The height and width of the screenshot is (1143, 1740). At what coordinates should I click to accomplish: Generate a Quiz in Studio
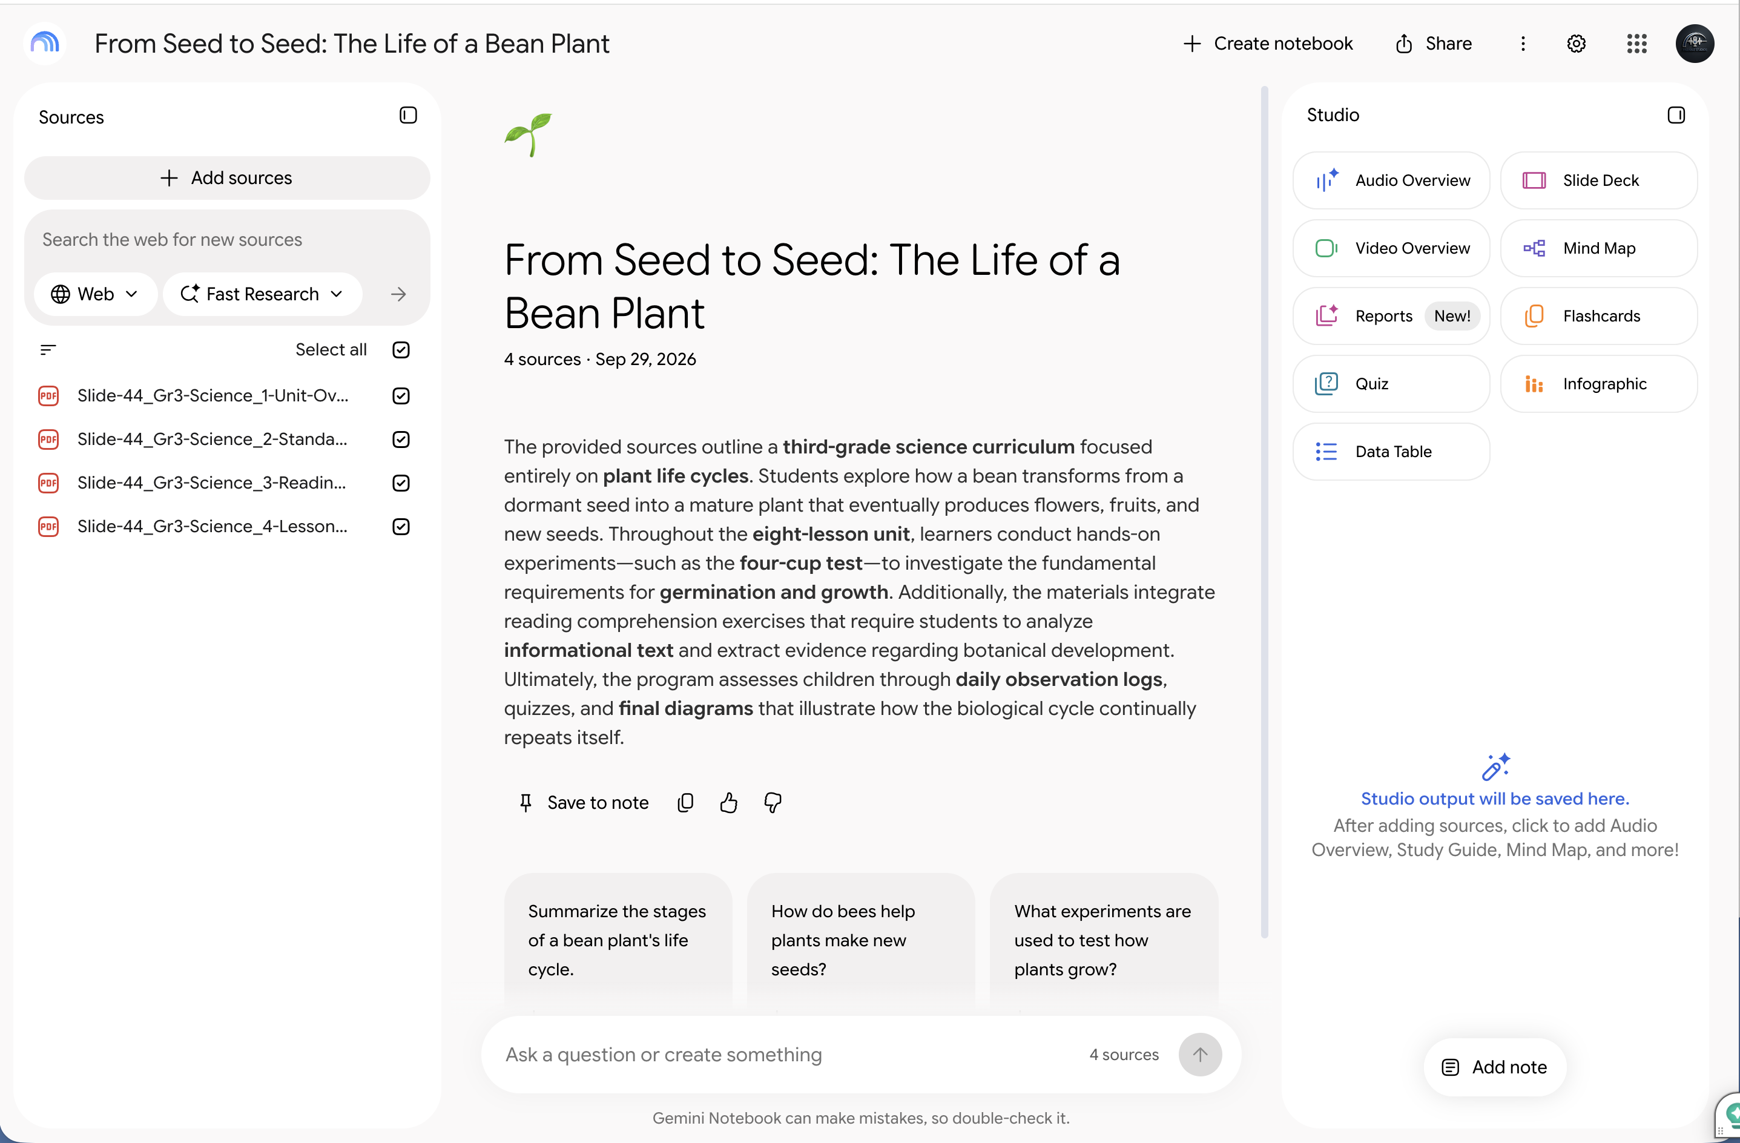pos(1391,384)
